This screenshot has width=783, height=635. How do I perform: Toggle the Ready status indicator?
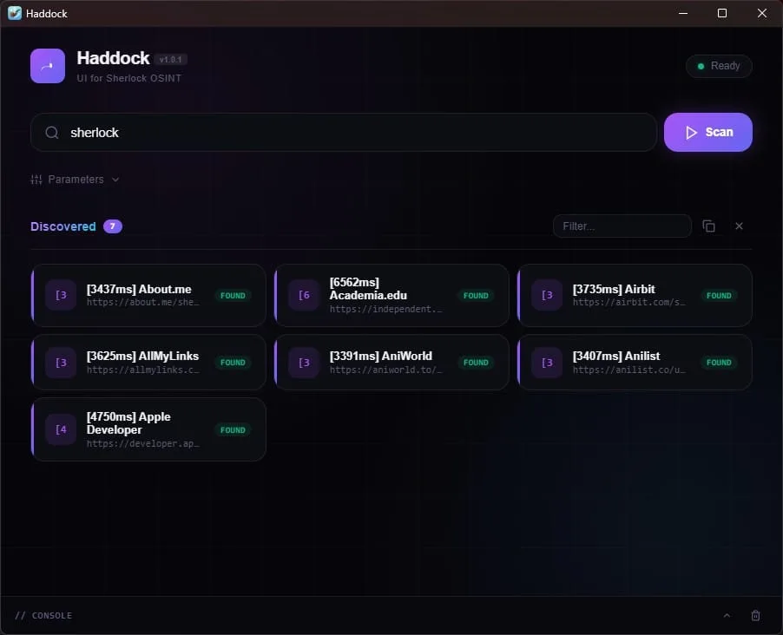tap(719, 66)
